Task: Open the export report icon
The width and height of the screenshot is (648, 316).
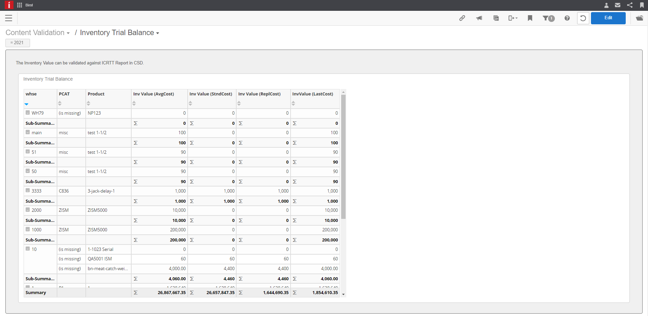Action: 511,18
